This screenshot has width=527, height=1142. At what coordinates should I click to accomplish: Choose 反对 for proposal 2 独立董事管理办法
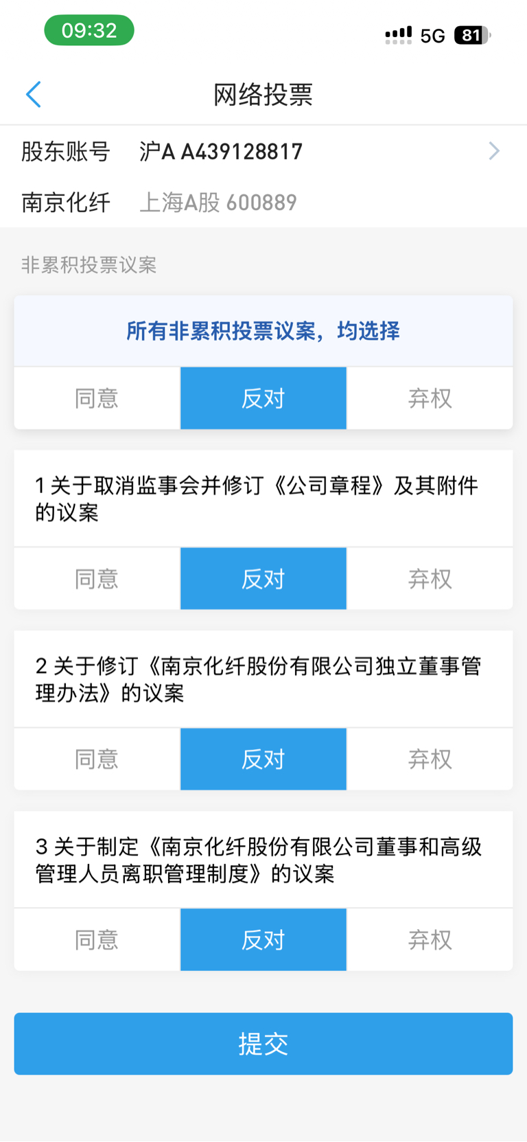click(263, 760)
